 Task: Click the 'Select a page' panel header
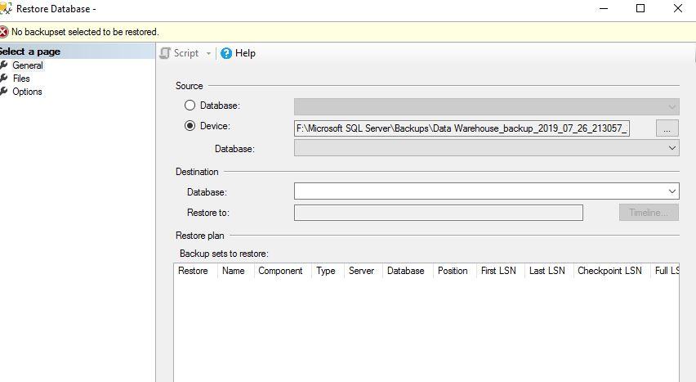coord(78,52)
